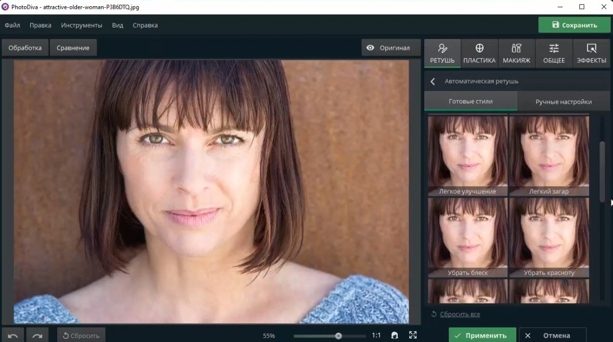Go back using the Автоматическая ретушь chevron
The image size is (613, 342).
click(433, 81)
